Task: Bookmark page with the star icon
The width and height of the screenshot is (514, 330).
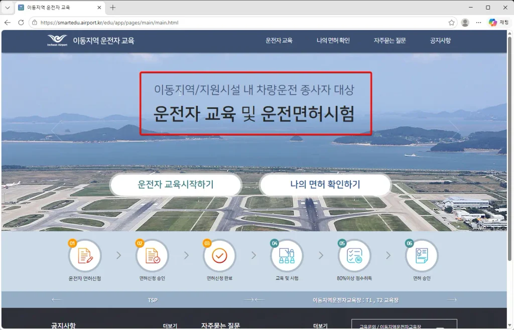Action: 451,23
